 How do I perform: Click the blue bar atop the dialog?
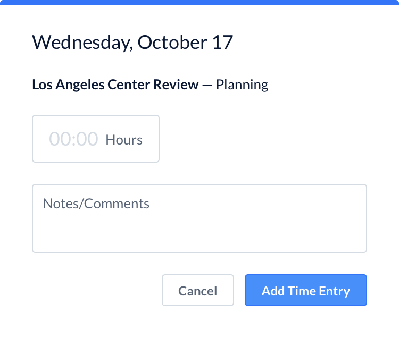pyautogui.click(x=199, y=2)
